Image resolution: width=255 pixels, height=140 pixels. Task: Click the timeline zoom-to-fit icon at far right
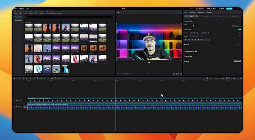[x=241, y=78]
